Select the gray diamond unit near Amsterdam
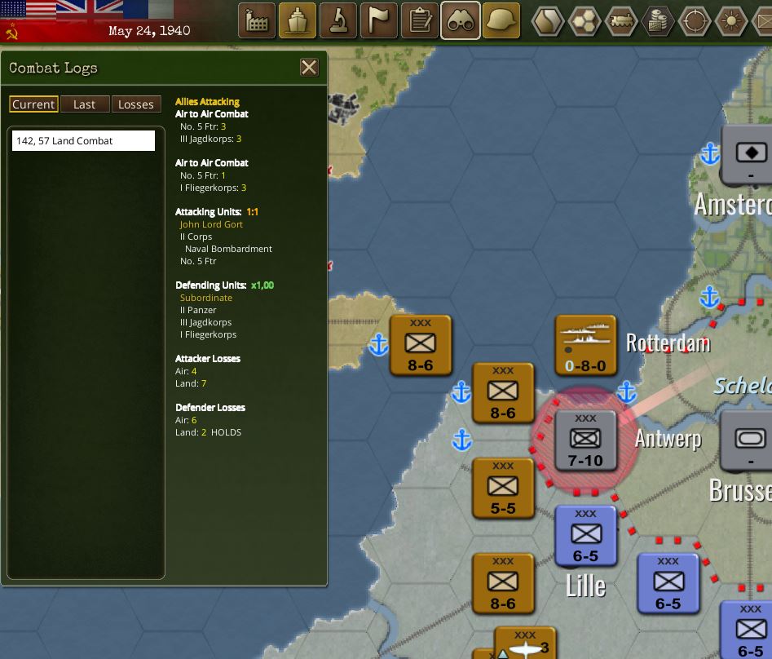The height and width of the screenshot is (659, 772). (747, 155)
